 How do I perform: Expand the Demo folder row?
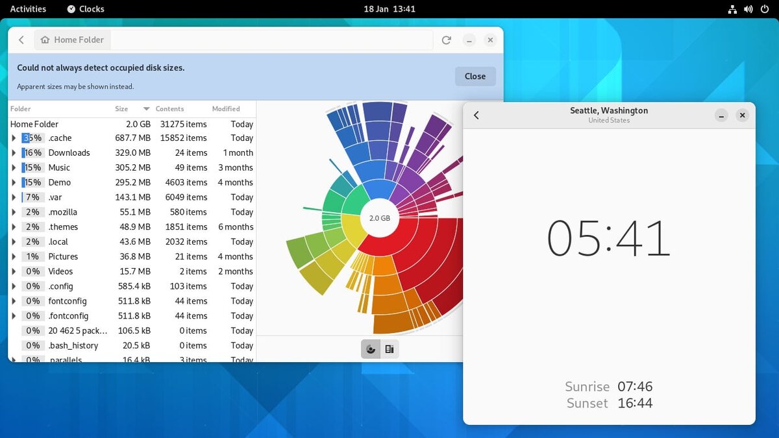coord(14,183)
